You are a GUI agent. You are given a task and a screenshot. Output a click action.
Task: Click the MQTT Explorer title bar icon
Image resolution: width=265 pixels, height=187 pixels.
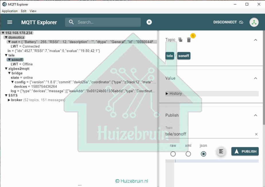[4, 4]
